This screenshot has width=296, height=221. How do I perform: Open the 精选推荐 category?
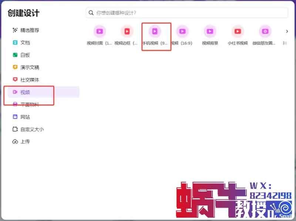point(30,30)
